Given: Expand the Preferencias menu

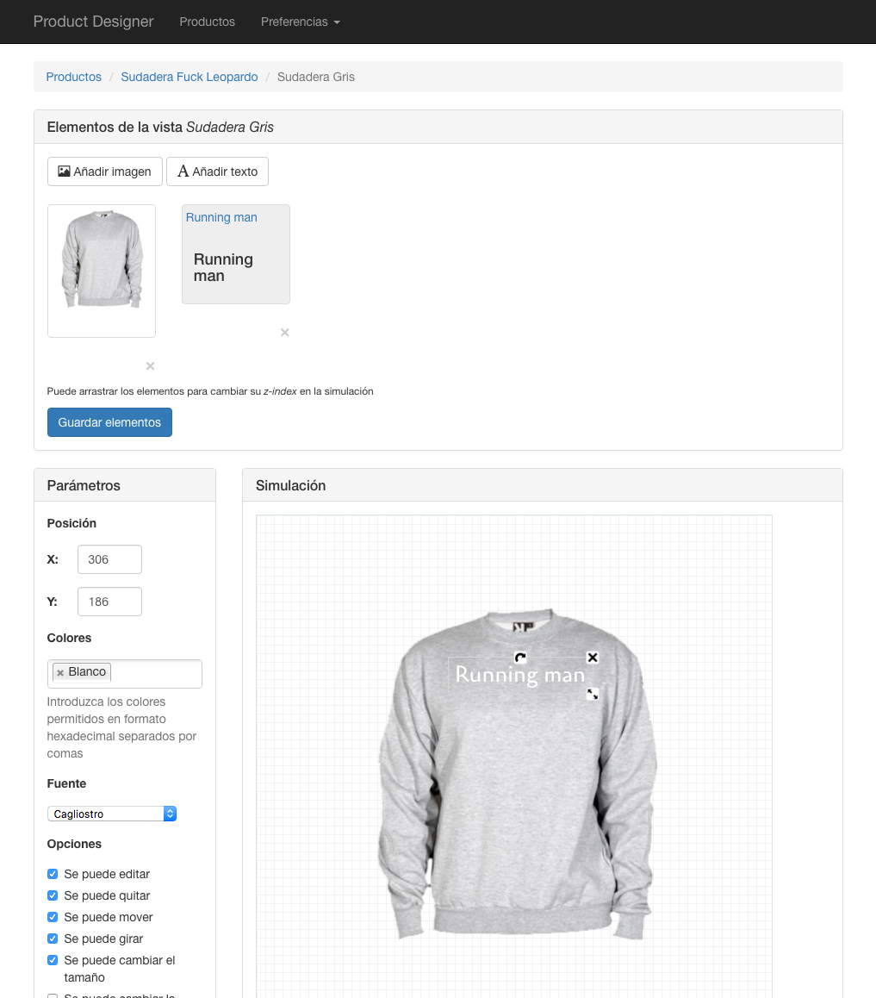Looking at the screenshot, I should 301,22.
